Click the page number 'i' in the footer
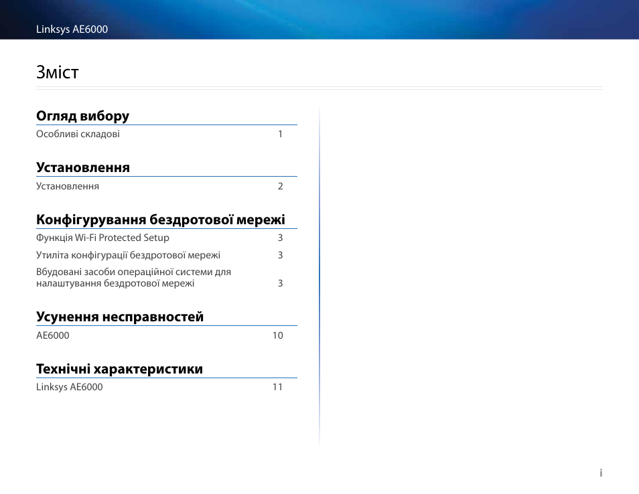Screen dimensions: 639x494 pyautogui.click(x=601, y=473)
